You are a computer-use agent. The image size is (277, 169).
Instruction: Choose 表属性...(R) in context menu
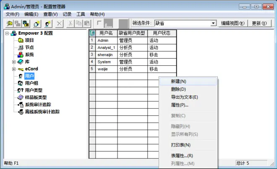tap(188, 156)
